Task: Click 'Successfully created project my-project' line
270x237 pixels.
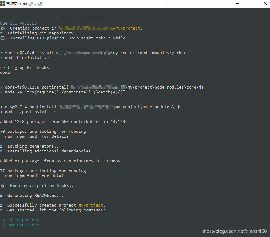Action: click(x=56, y=205)
